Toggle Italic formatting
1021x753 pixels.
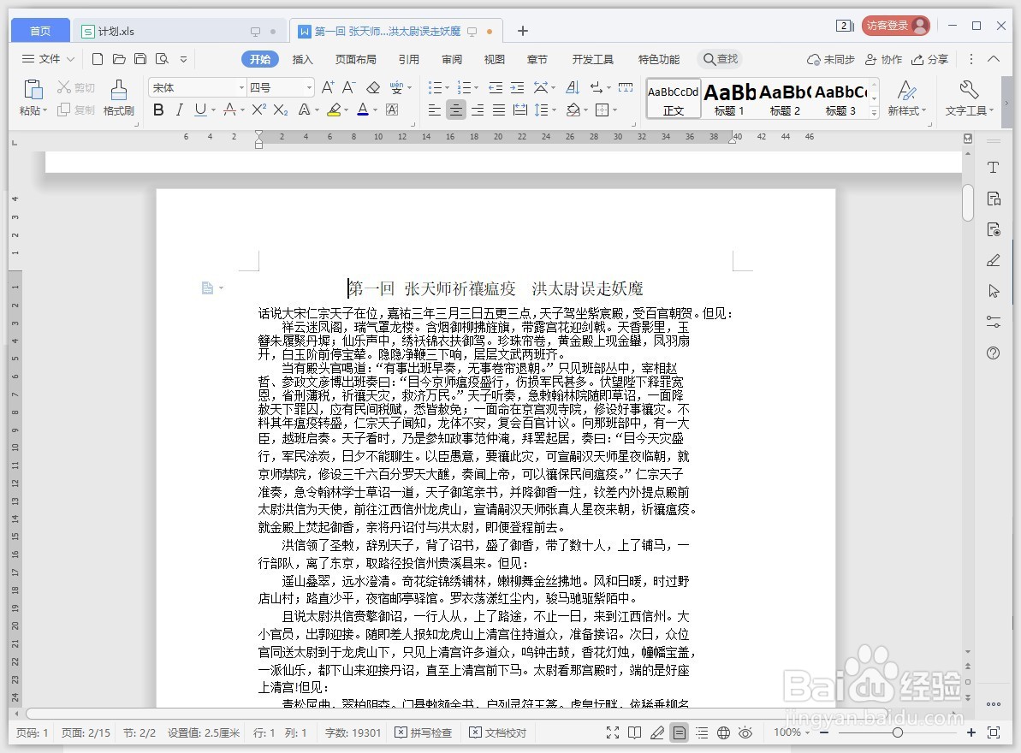point(179,110)
